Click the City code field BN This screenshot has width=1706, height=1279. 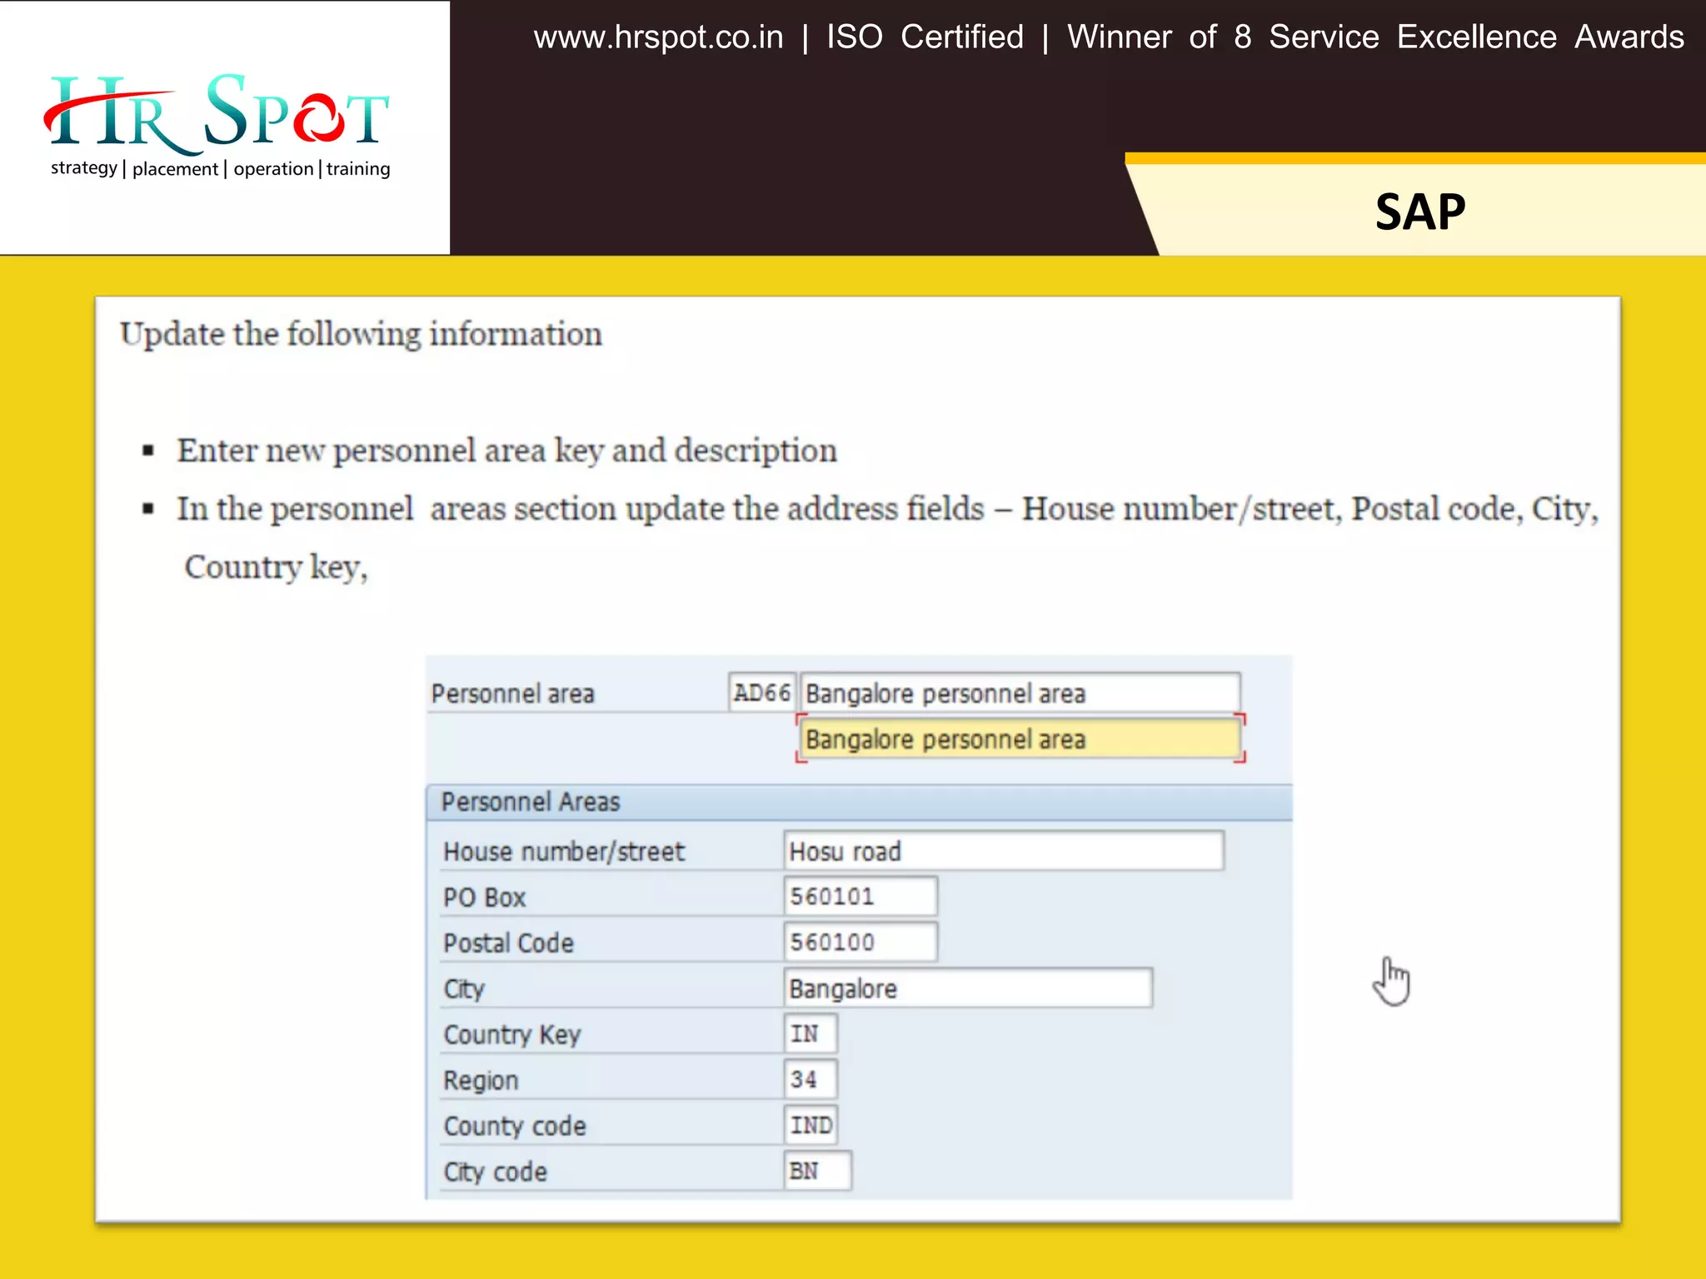818,1171
